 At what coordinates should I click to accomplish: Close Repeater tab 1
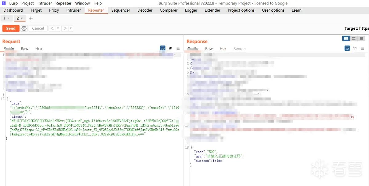point(9,18)
